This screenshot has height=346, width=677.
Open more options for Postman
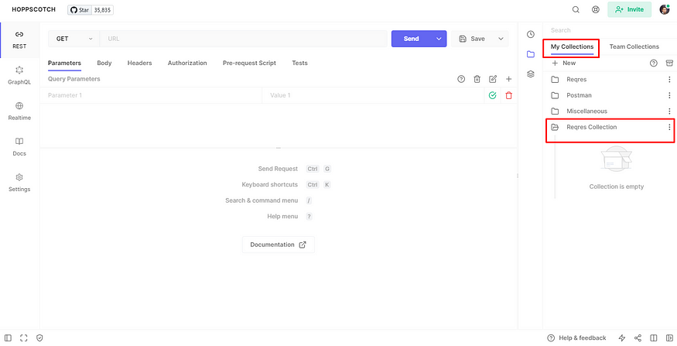click(669, 95)
